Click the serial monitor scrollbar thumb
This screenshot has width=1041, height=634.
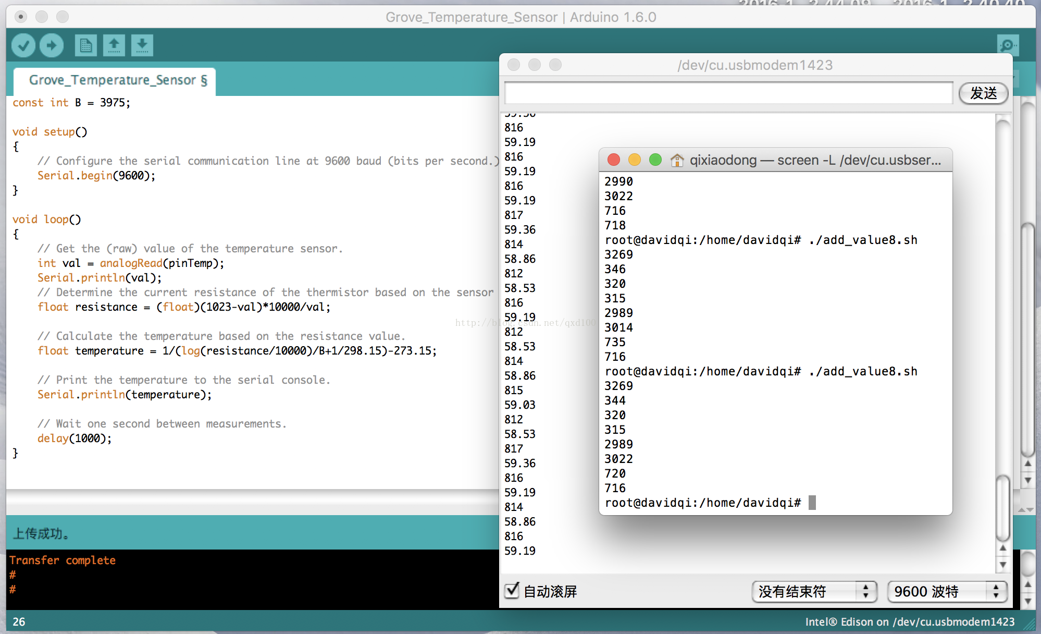coord(1002,508)
